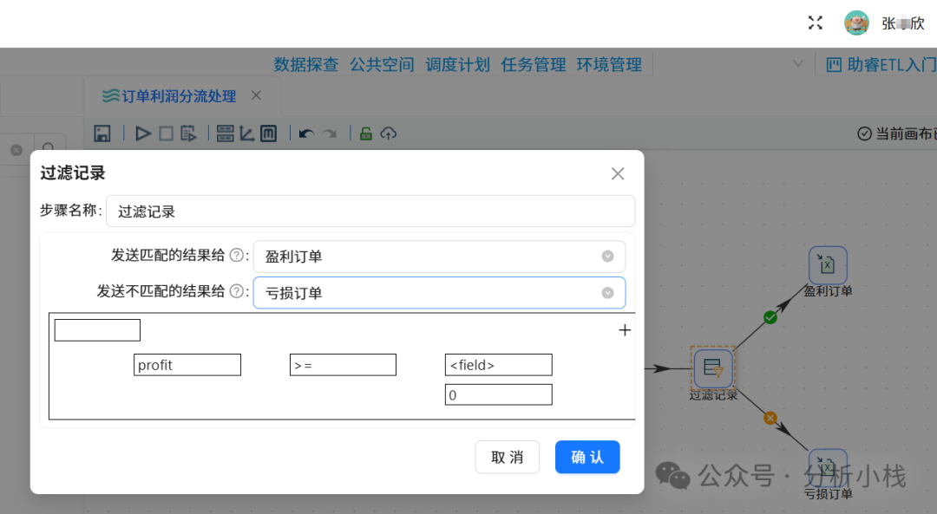Click the <field> comparison box
This screenshot has width=937, height=514.
click(x=498, y=365)
